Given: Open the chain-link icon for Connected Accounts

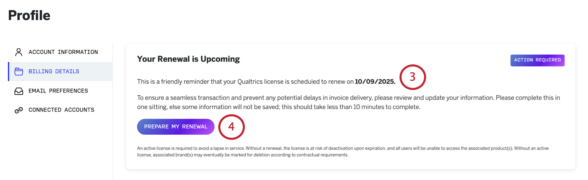Looking at the screenshot, I should pyautogui.click(x=19, y=110).
